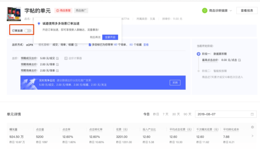Click the product thumbnail image
Viewport: 260px width, 152px height.
coord(14,14)
